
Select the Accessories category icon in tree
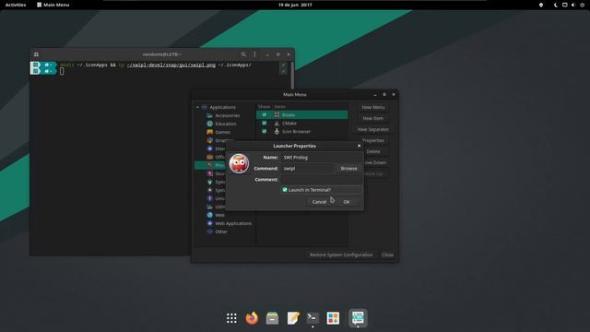(x=209, y=115)
